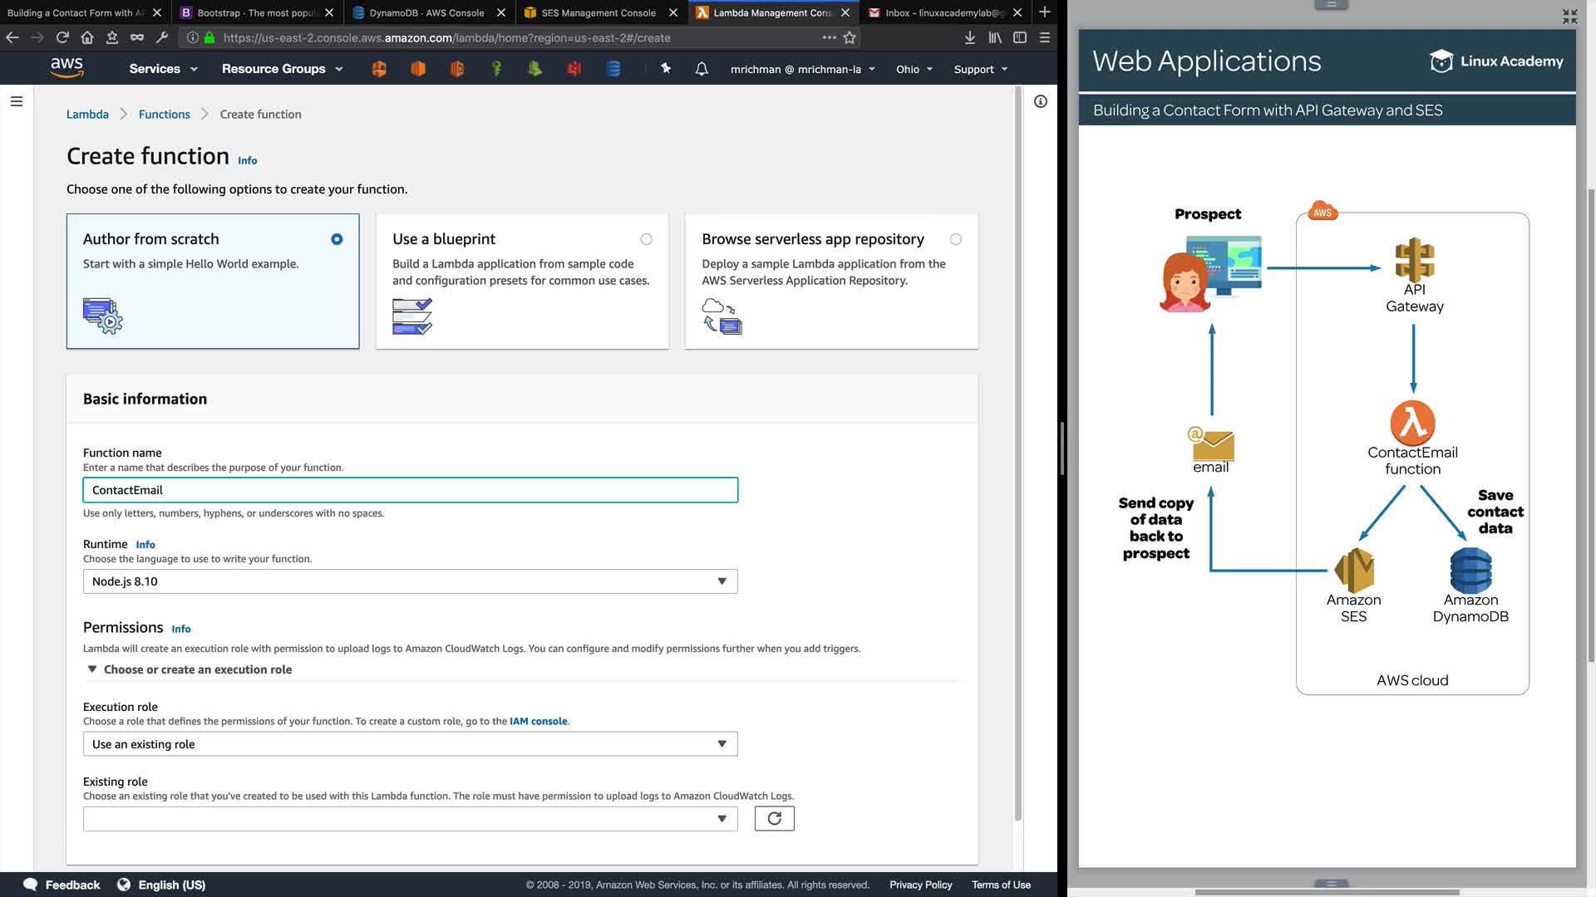Open the IAM console link
This screenshot has width=1596, height=897.
538,721
